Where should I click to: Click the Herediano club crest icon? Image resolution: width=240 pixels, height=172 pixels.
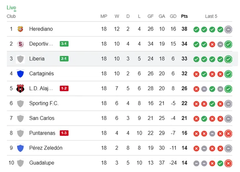[20, 29]
